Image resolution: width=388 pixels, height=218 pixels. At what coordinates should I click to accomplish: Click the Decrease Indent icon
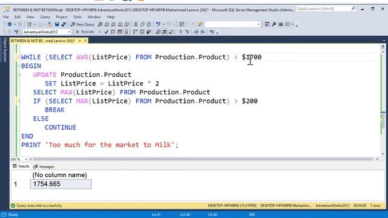pos(196,32)
